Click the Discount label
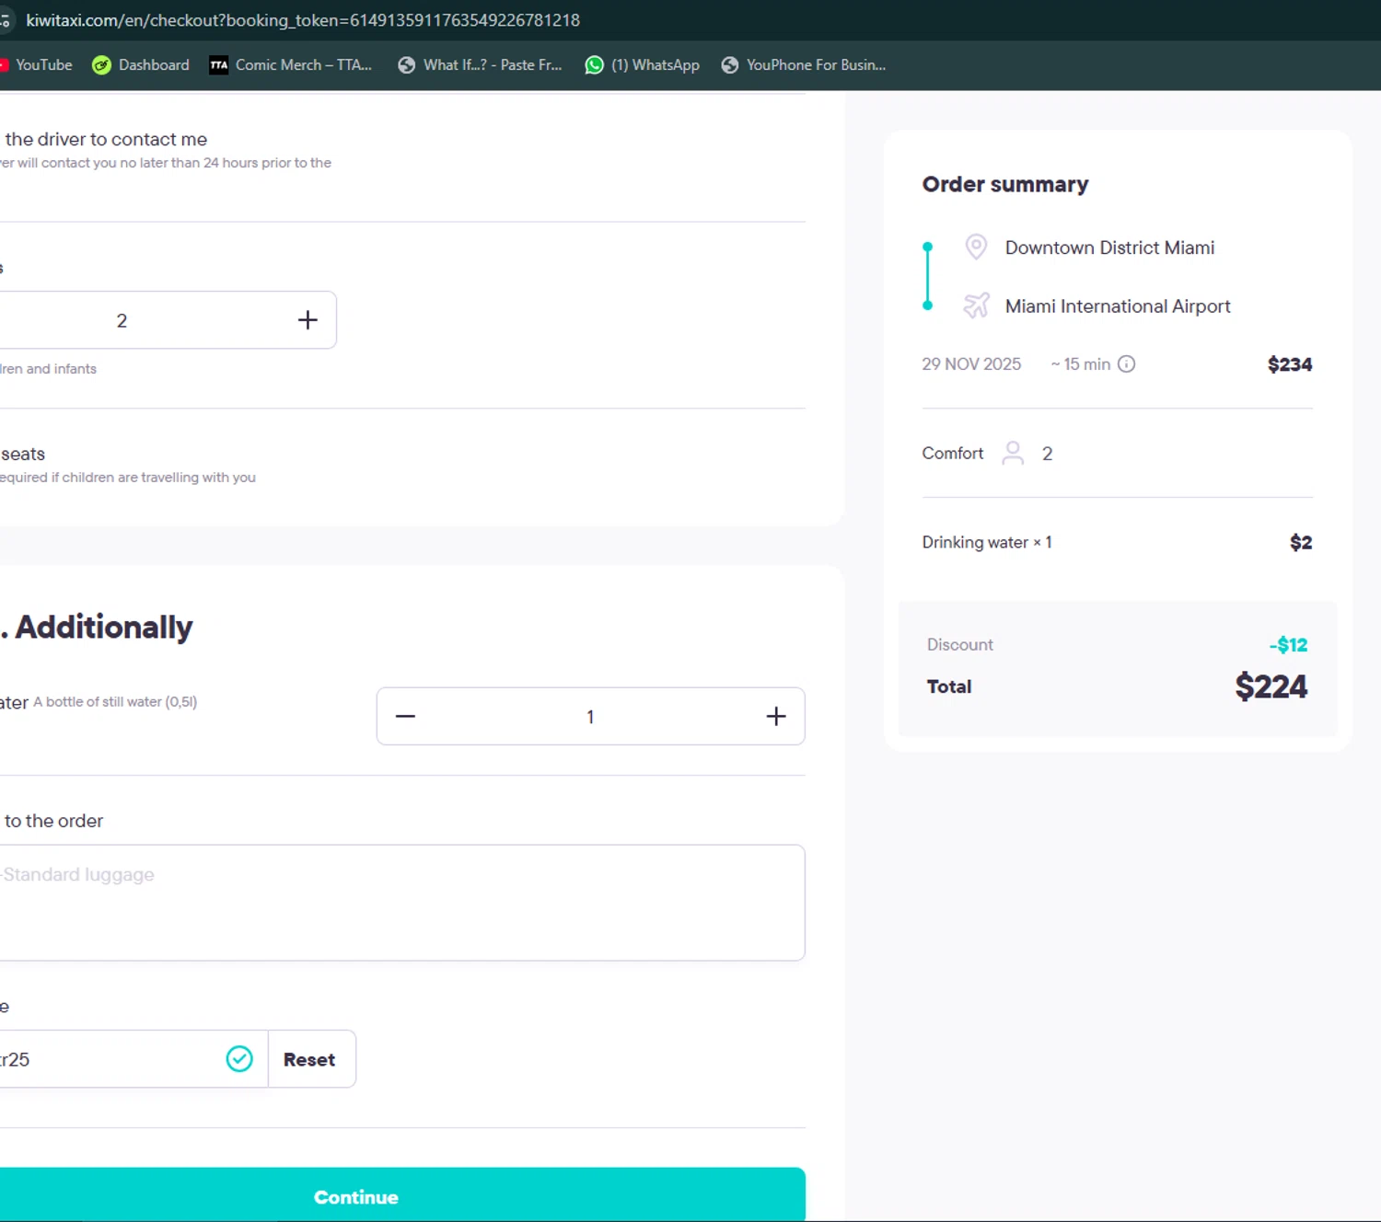This screenshot has width=1381, height=1222. (x=959, y=644)
